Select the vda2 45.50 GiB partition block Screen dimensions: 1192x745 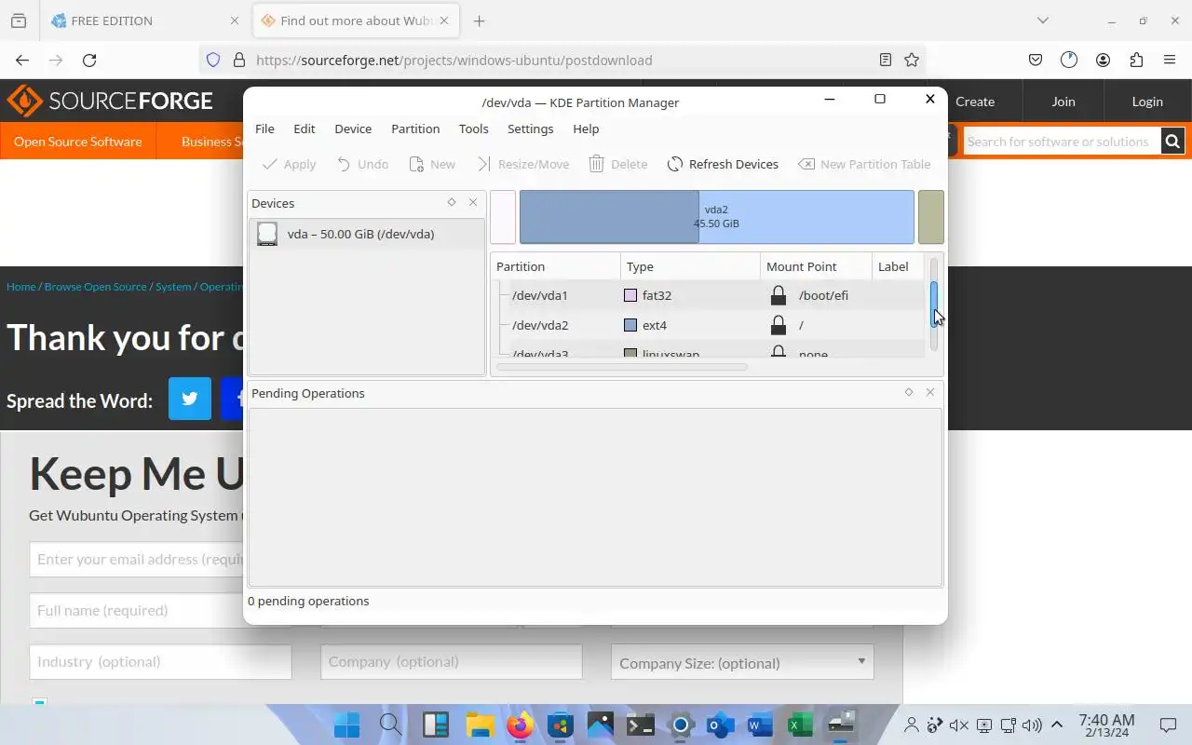716,217
